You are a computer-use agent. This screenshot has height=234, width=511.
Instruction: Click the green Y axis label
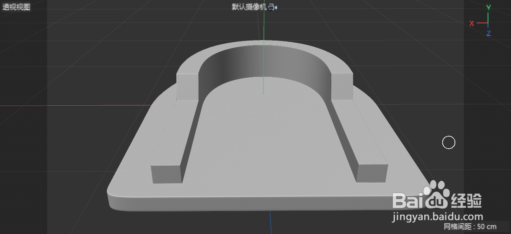(x=488, y=8)
